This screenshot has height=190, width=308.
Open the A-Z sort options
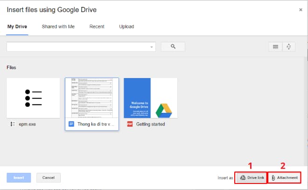click(x=289, y=46)
